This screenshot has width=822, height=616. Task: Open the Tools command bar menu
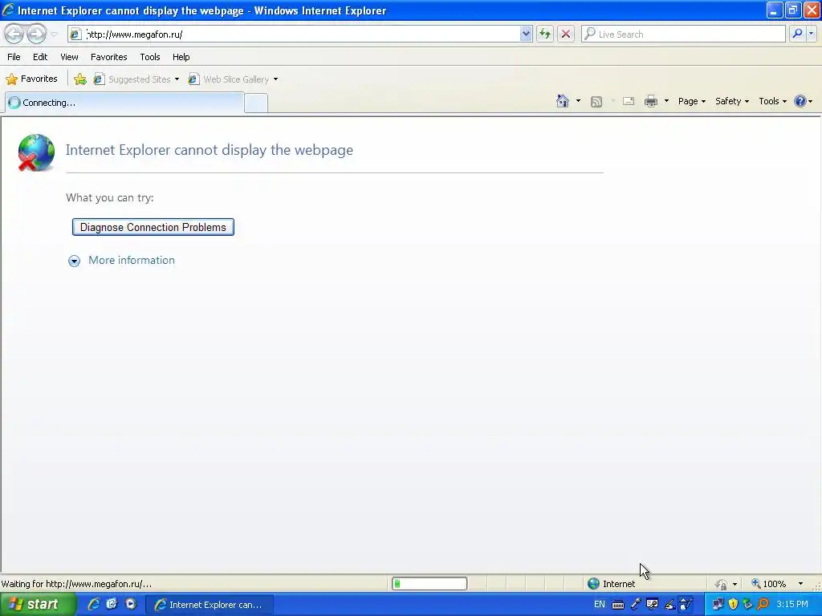tap(772, 101)
